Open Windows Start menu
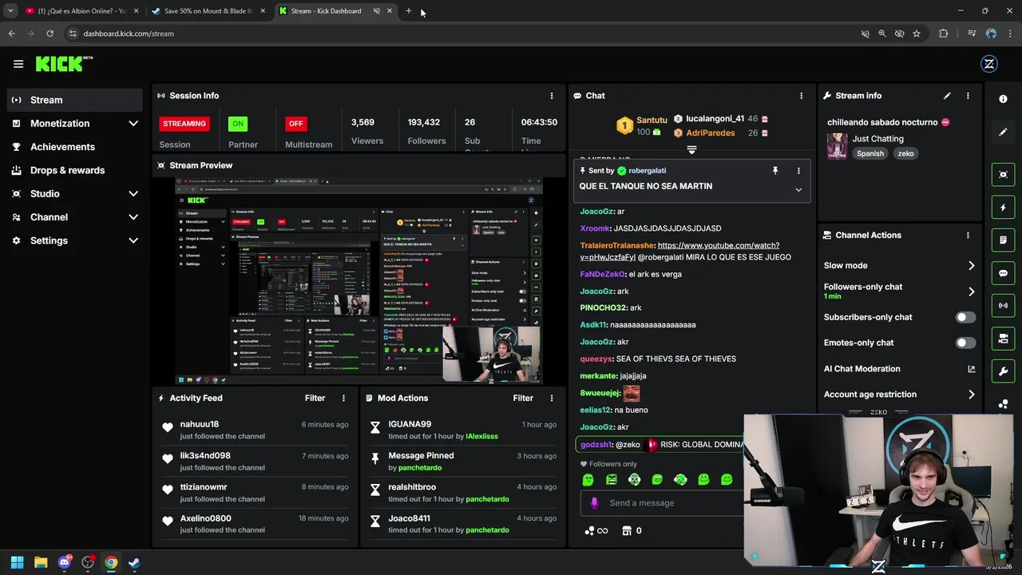The height and width of the screenshot is (575, 1022). [17, 563]
